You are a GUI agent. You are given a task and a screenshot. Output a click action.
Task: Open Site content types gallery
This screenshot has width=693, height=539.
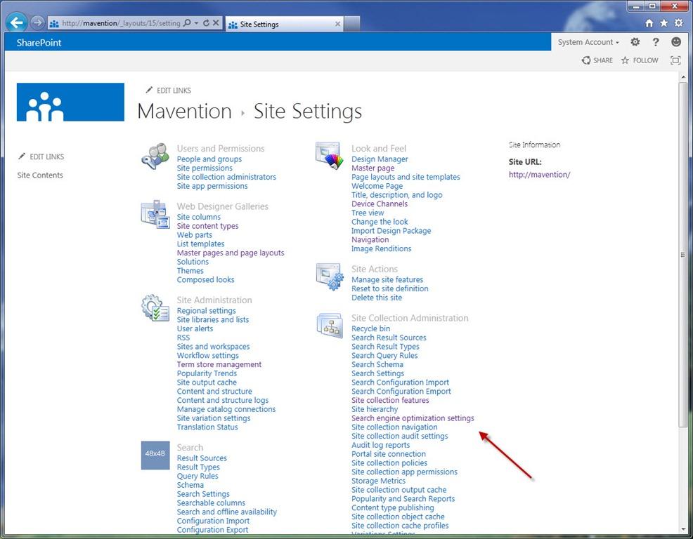pyautogui.click(x=208, y=226)
